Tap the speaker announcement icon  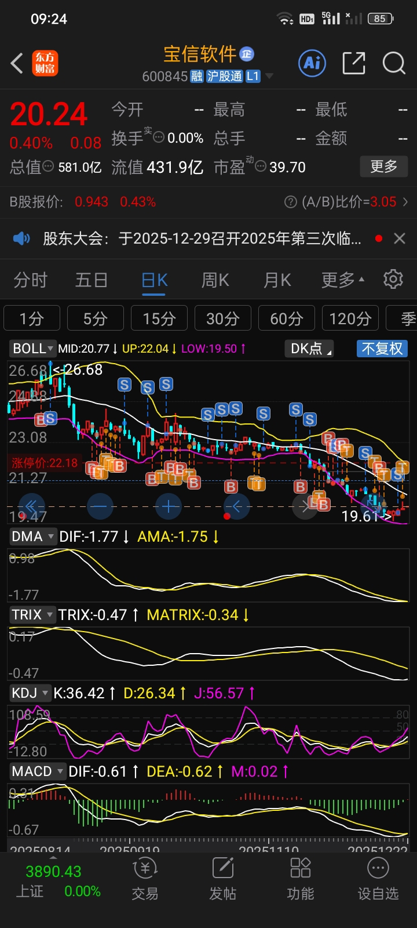click(x=21, y=238)
